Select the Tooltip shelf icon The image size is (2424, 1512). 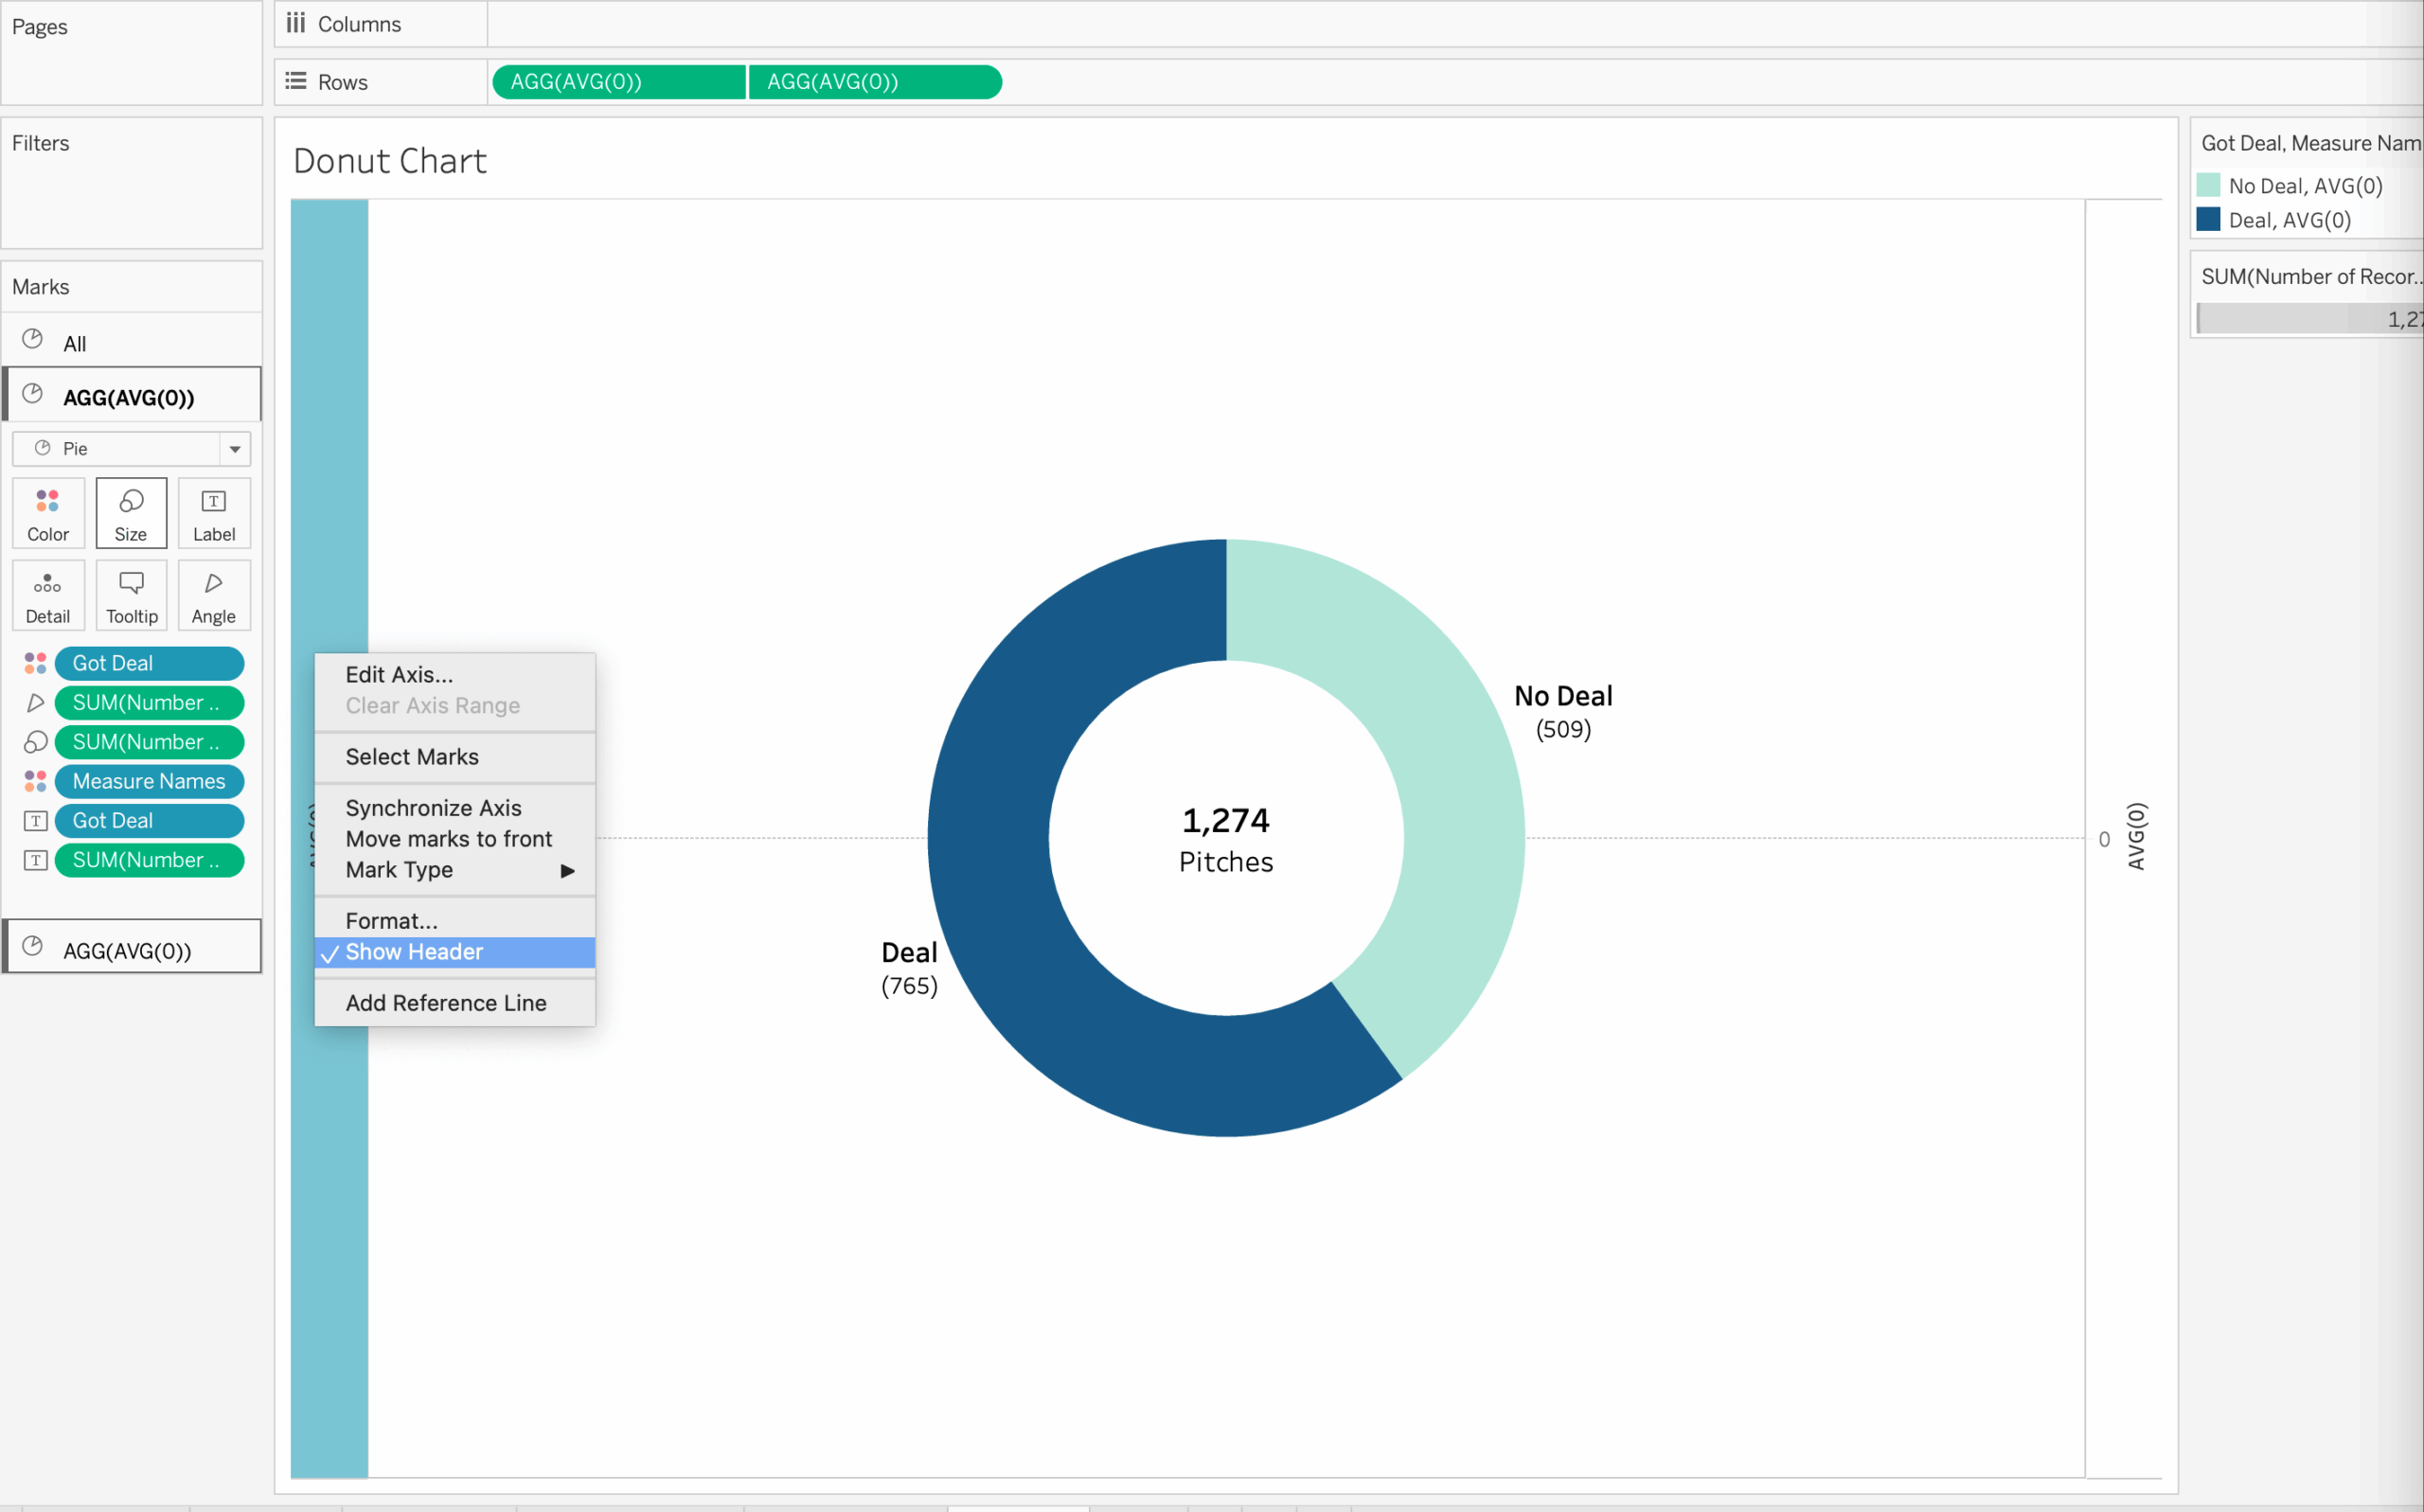[x=130, y=595]
